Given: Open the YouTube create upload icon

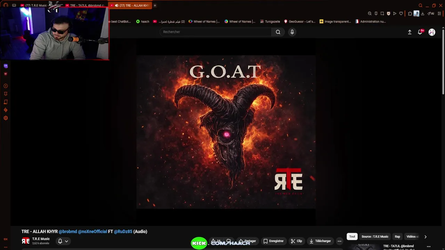Looking at the screenshot, I should tap(410, 32).
